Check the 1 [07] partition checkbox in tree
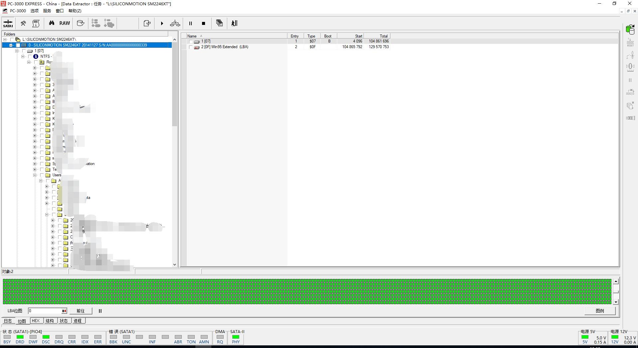This screenshot has height=348, width=638. coord(24,51)
